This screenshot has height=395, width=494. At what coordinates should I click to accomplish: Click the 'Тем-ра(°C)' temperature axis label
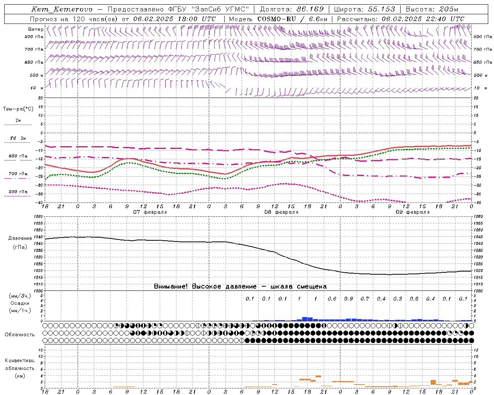coord(18,109)
